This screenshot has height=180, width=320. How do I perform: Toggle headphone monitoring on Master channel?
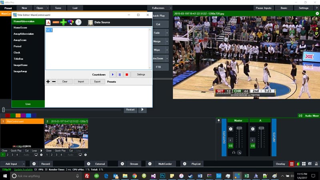pyautogui.click(x=234, y=152)
